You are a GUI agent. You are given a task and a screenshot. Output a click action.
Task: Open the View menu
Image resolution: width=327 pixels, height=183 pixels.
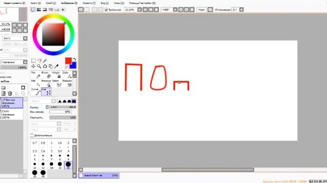(x=105, y=3)
